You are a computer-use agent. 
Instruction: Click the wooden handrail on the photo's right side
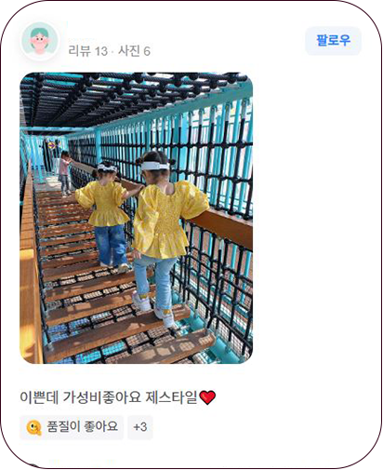(220, 224)
